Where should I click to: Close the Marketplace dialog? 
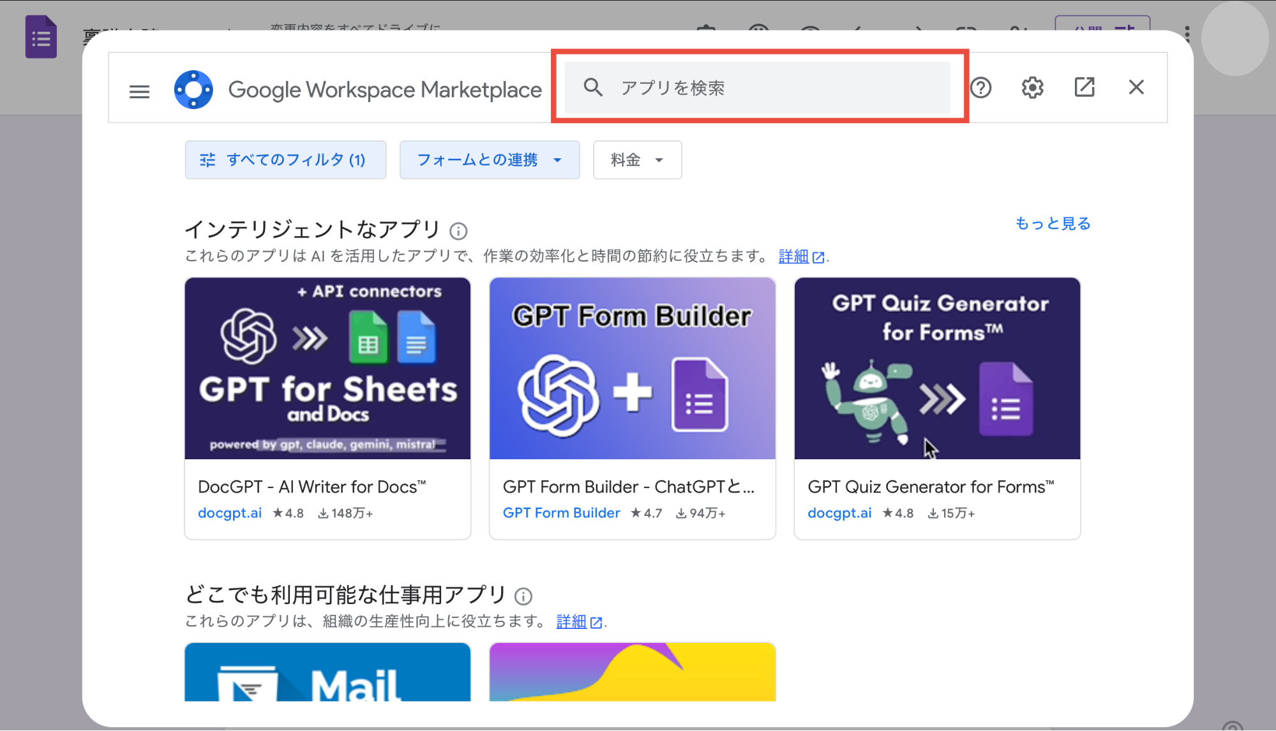(1136, 87)
